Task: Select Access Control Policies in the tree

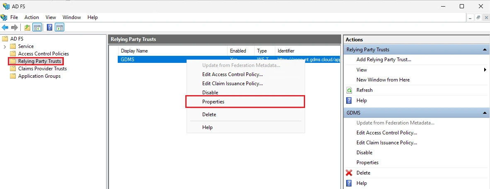Action: click(44, 54)
